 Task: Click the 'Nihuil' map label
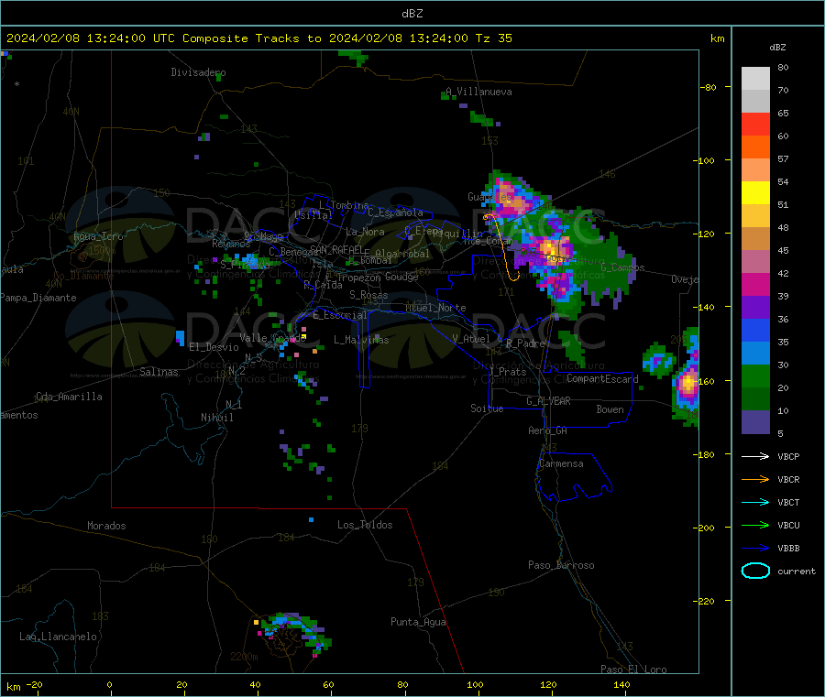pos(216,418)
